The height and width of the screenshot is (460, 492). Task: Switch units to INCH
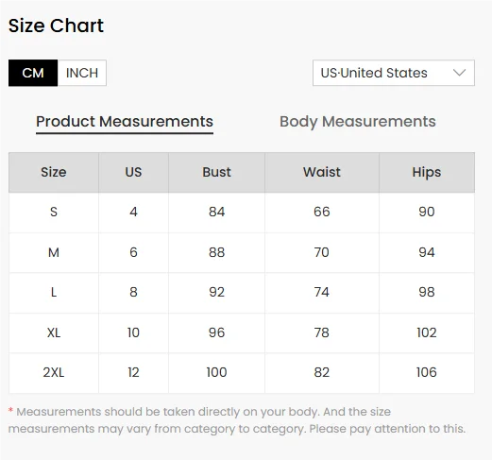[82, 73]
